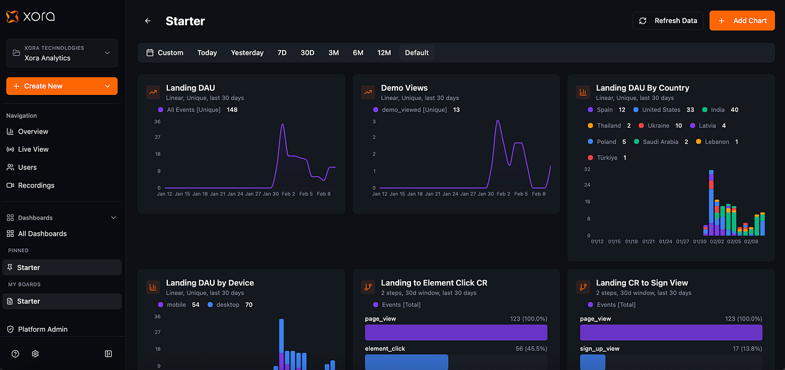Open Starter under My Boards
Image resolution: width=785 pixels, height=370 pixels.
point(62,302)
